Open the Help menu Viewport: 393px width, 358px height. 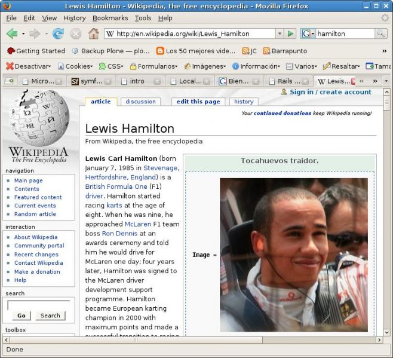[165, 18]
